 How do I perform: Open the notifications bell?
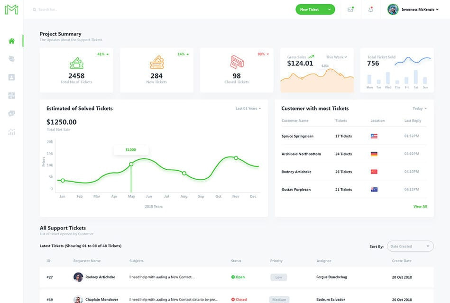[370, 9]
